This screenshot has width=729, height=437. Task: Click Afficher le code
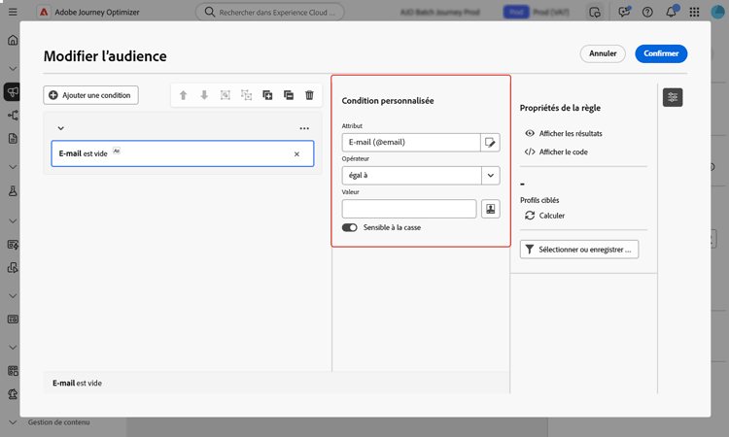coord(563,151)
